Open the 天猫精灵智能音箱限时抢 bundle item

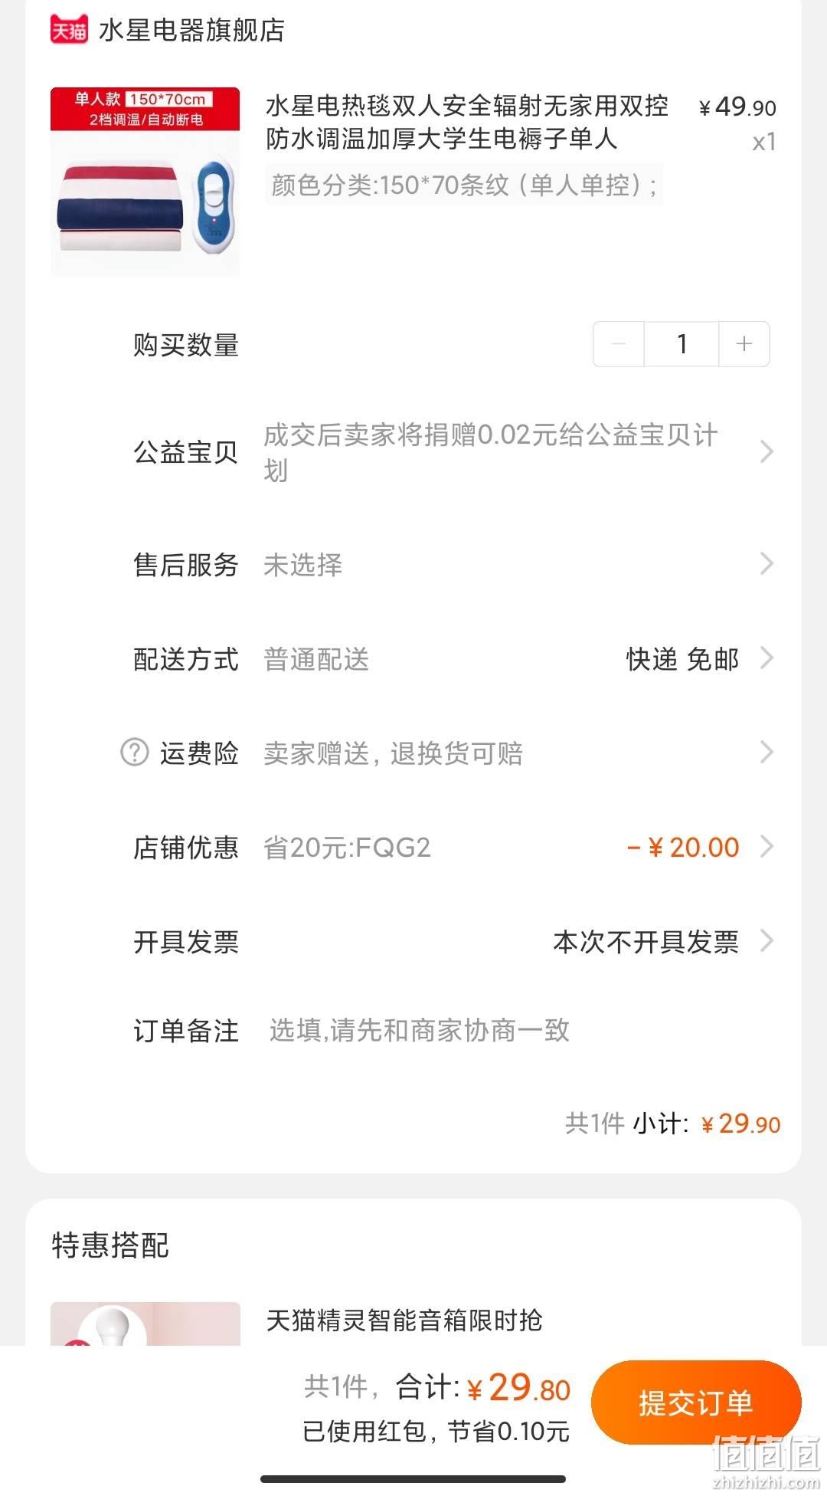(x=404, y=1320)
